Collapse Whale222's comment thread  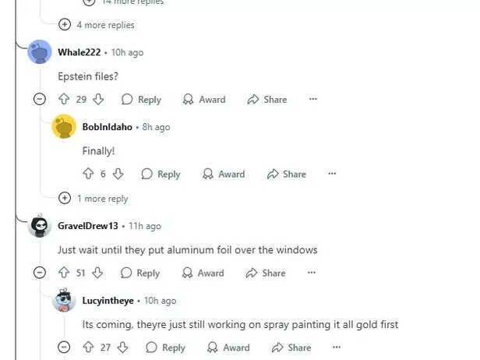click(x=40, y=99)
